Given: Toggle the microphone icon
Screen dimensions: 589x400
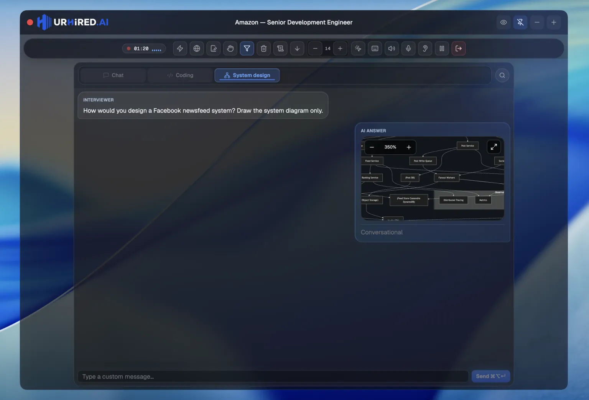Looking at the screenshot, I should (x=408, y=49).
